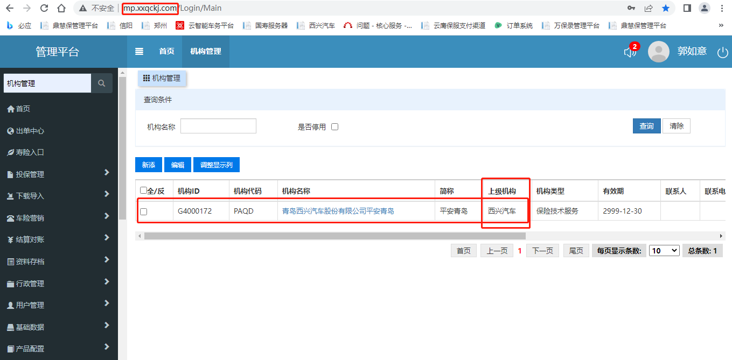Switch to the 首页 top tab
The image size is (732, 360).
click(x=166, y=52)
